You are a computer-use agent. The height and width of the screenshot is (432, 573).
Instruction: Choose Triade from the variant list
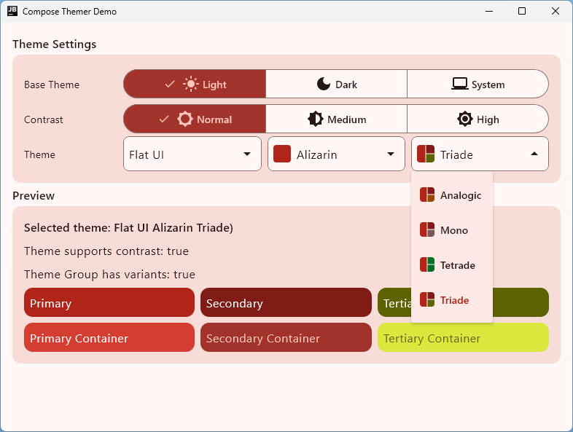click(x=452, y=300)
